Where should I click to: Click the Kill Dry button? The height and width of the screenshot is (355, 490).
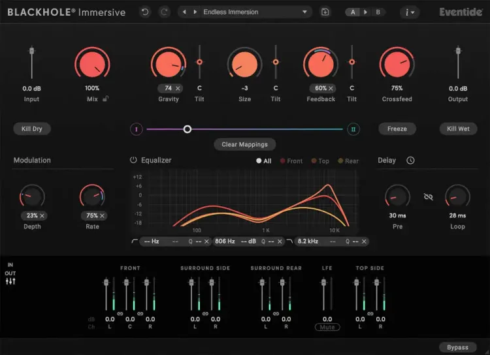[32, 129]
